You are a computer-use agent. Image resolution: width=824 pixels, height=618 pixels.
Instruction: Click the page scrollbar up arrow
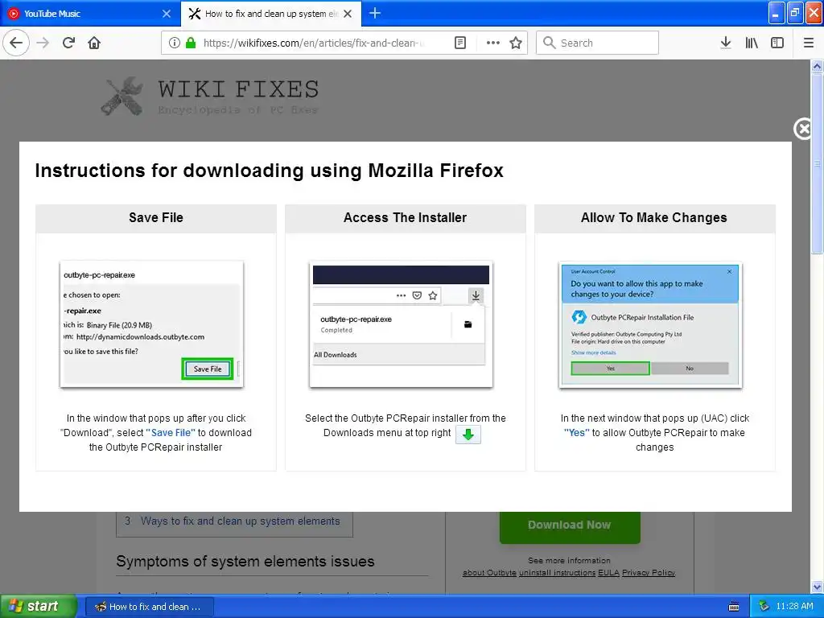pyautogui.click(x=817, y=66)
